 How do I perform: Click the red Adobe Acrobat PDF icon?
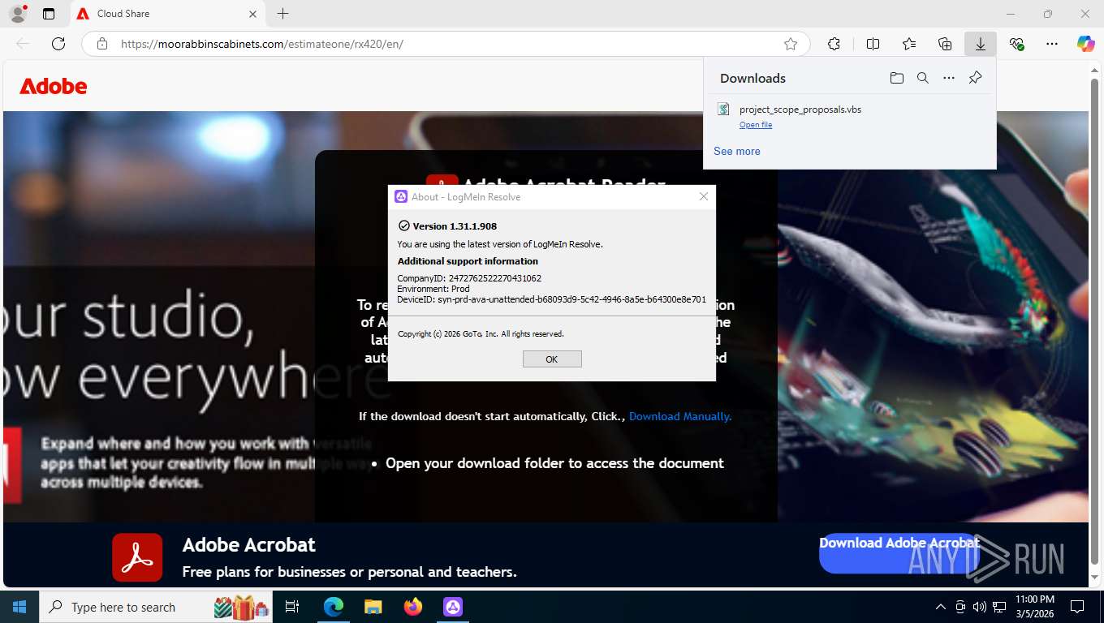(137, 557)
